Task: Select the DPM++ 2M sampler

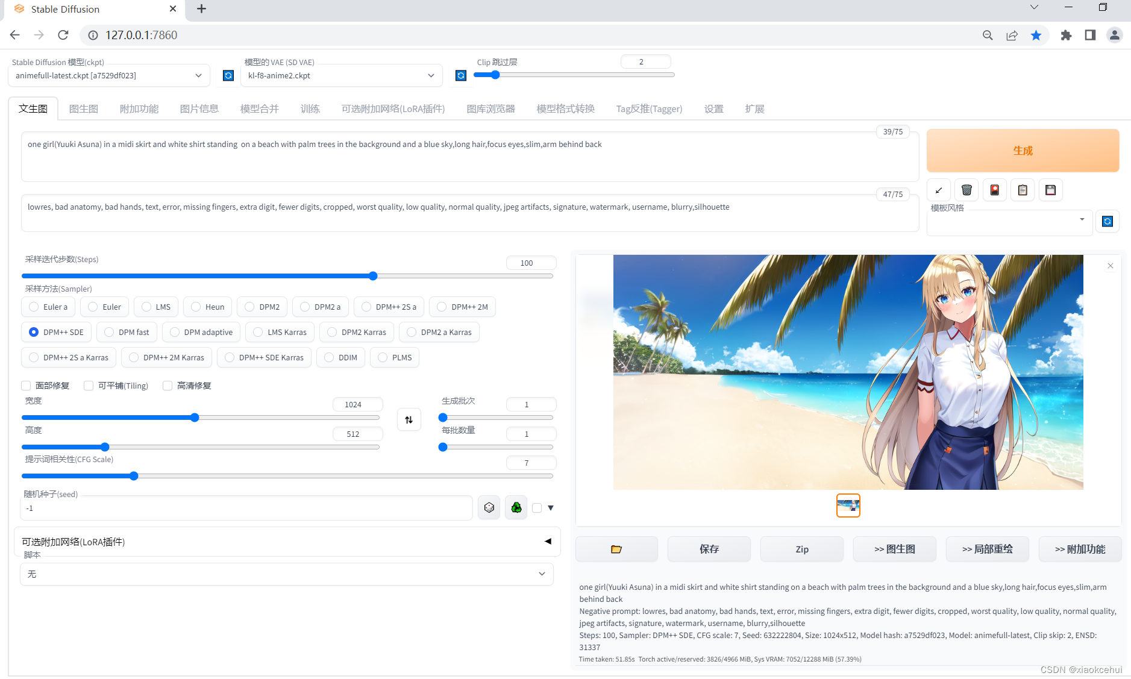Action: tap(462, 307)
